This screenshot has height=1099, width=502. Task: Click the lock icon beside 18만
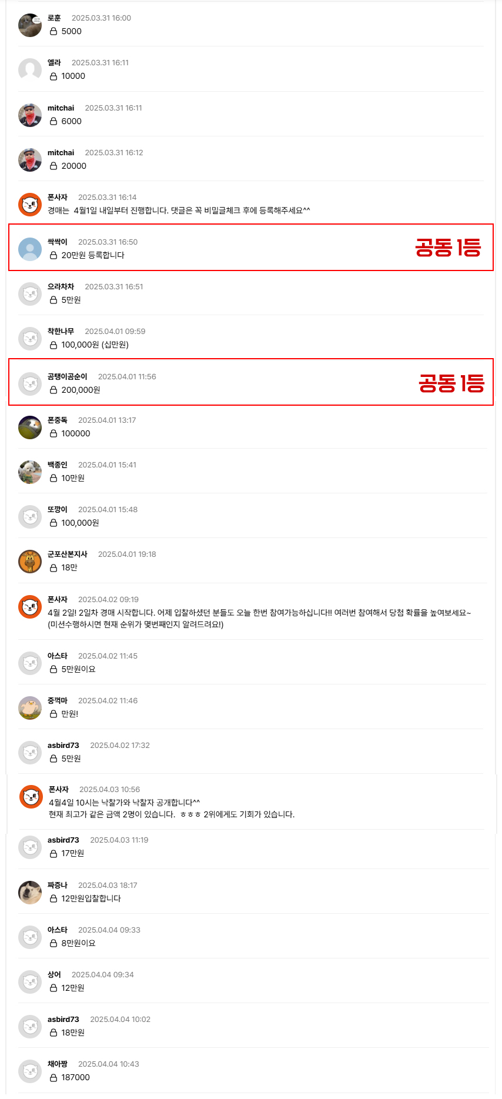pos(53,568)
